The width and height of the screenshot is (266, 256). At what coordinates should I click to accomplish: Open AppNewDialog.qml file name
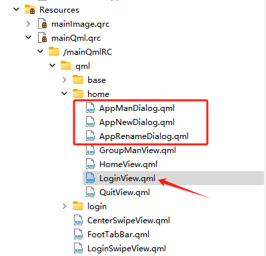coord(137,122)
